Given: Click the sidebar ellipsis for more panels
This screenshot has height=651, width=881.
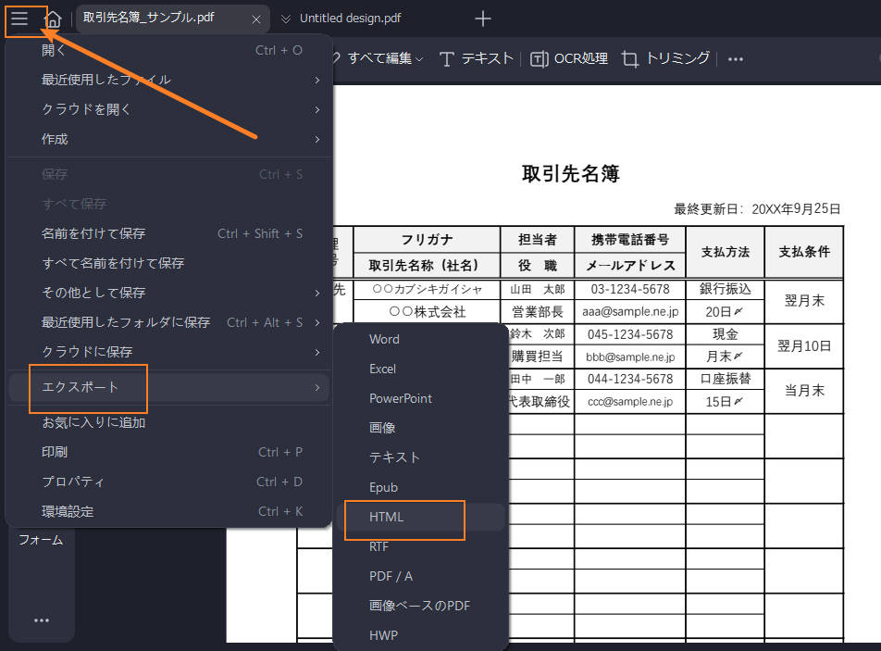Looking at the screenshot, I should pyautogui.click(x=41, y=619).
